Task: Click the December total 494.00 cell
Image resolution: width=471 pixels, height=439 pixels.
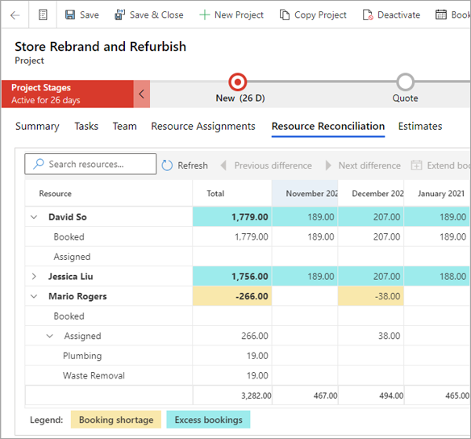Action: pyautogui.click(x=371, y=395)
